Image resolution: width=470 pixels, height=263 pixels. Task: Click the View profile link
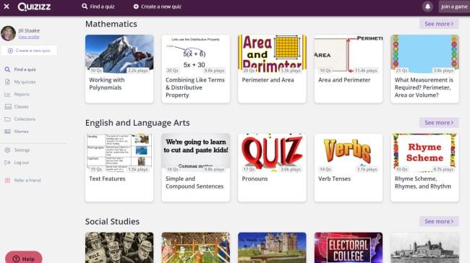click(x=29, y=37)
